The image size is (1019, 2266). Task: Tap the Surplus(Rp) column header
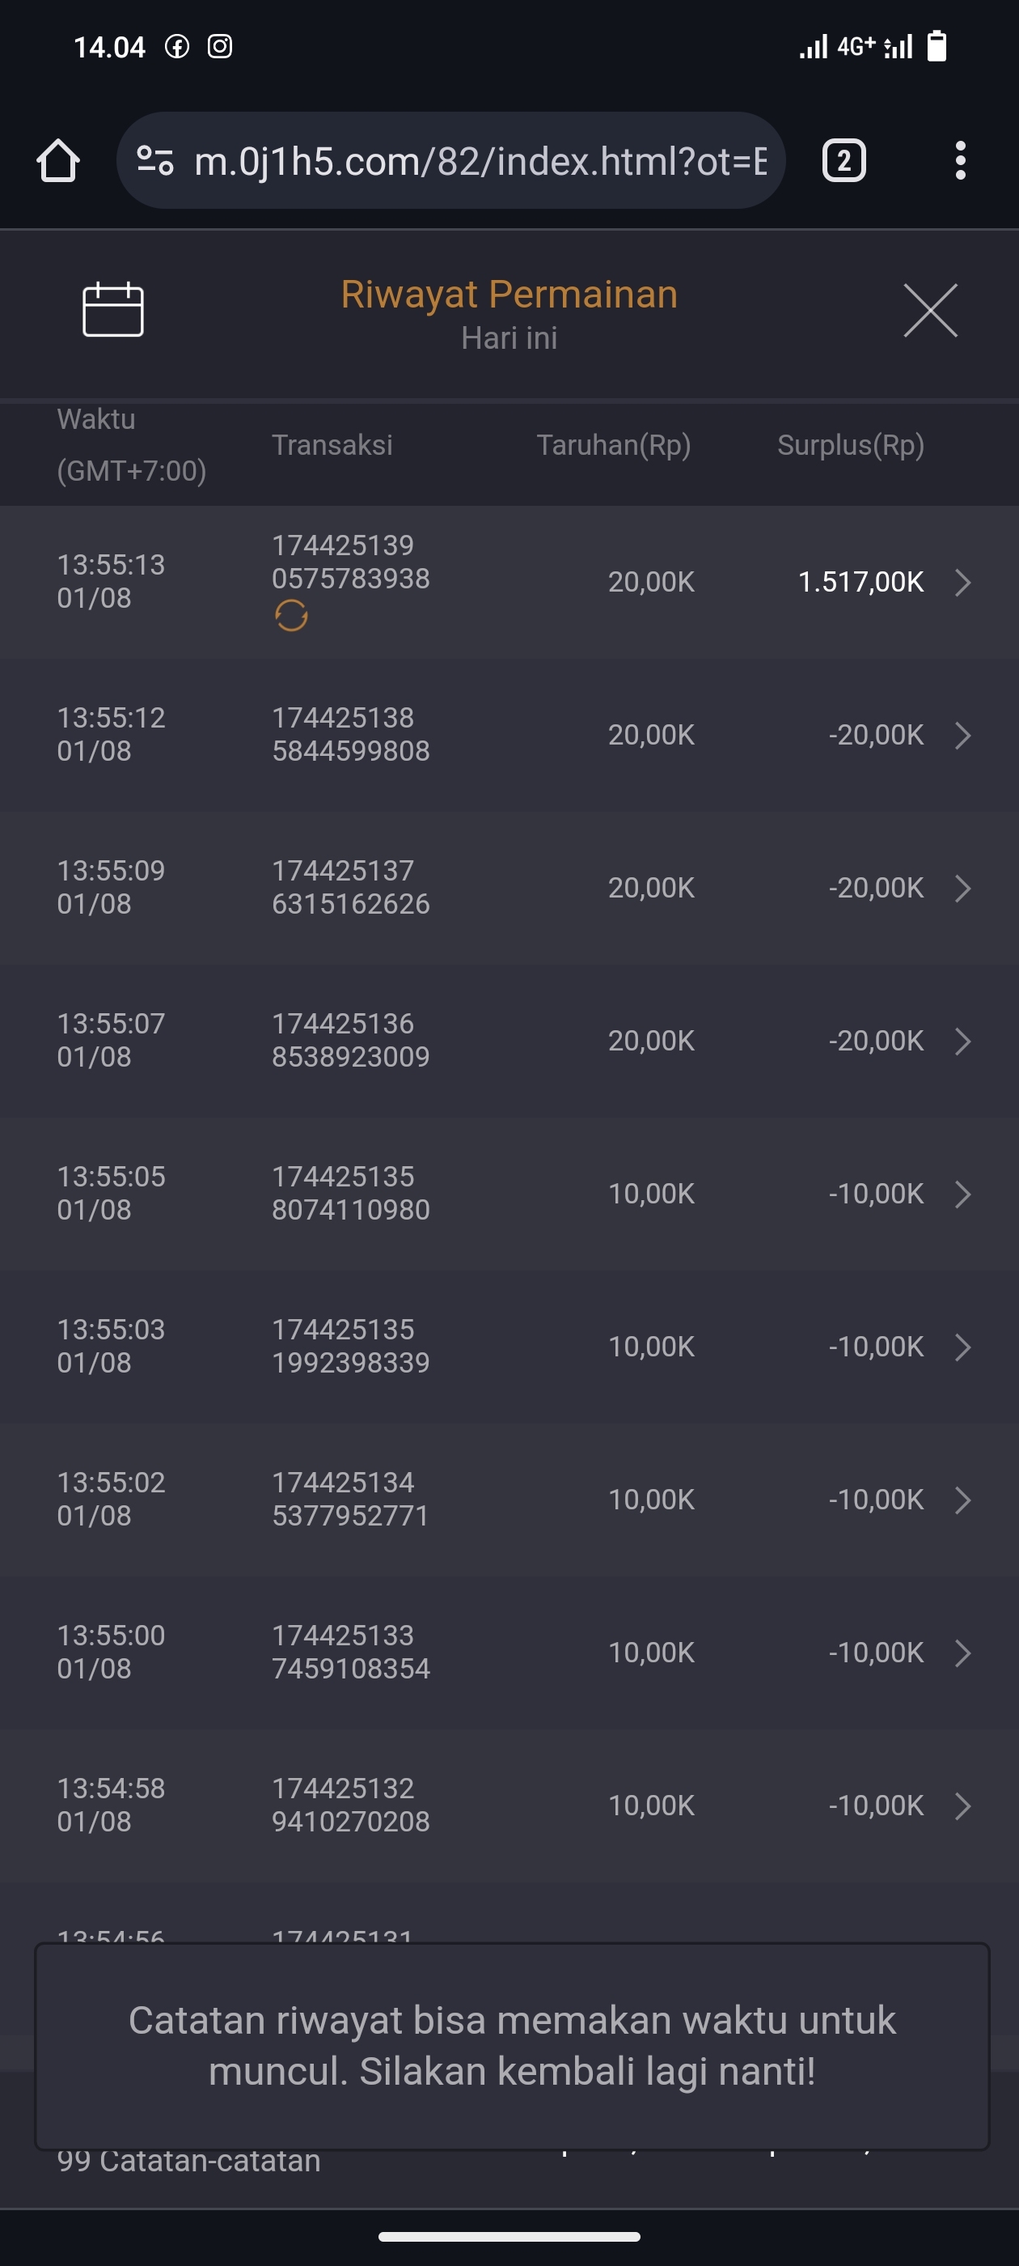[850, 445]
